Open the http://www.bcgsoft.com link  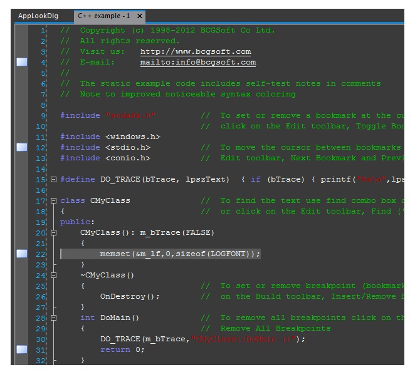click(195, 52)
